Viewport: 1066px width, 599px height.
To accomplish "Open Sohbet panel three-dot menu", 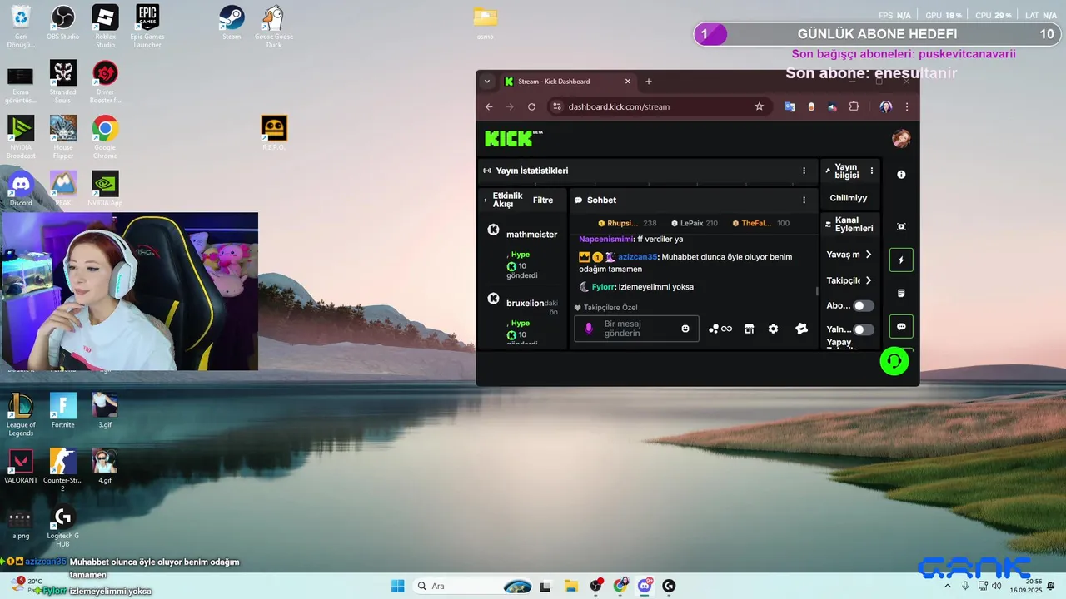I will (x=804, y=200).
